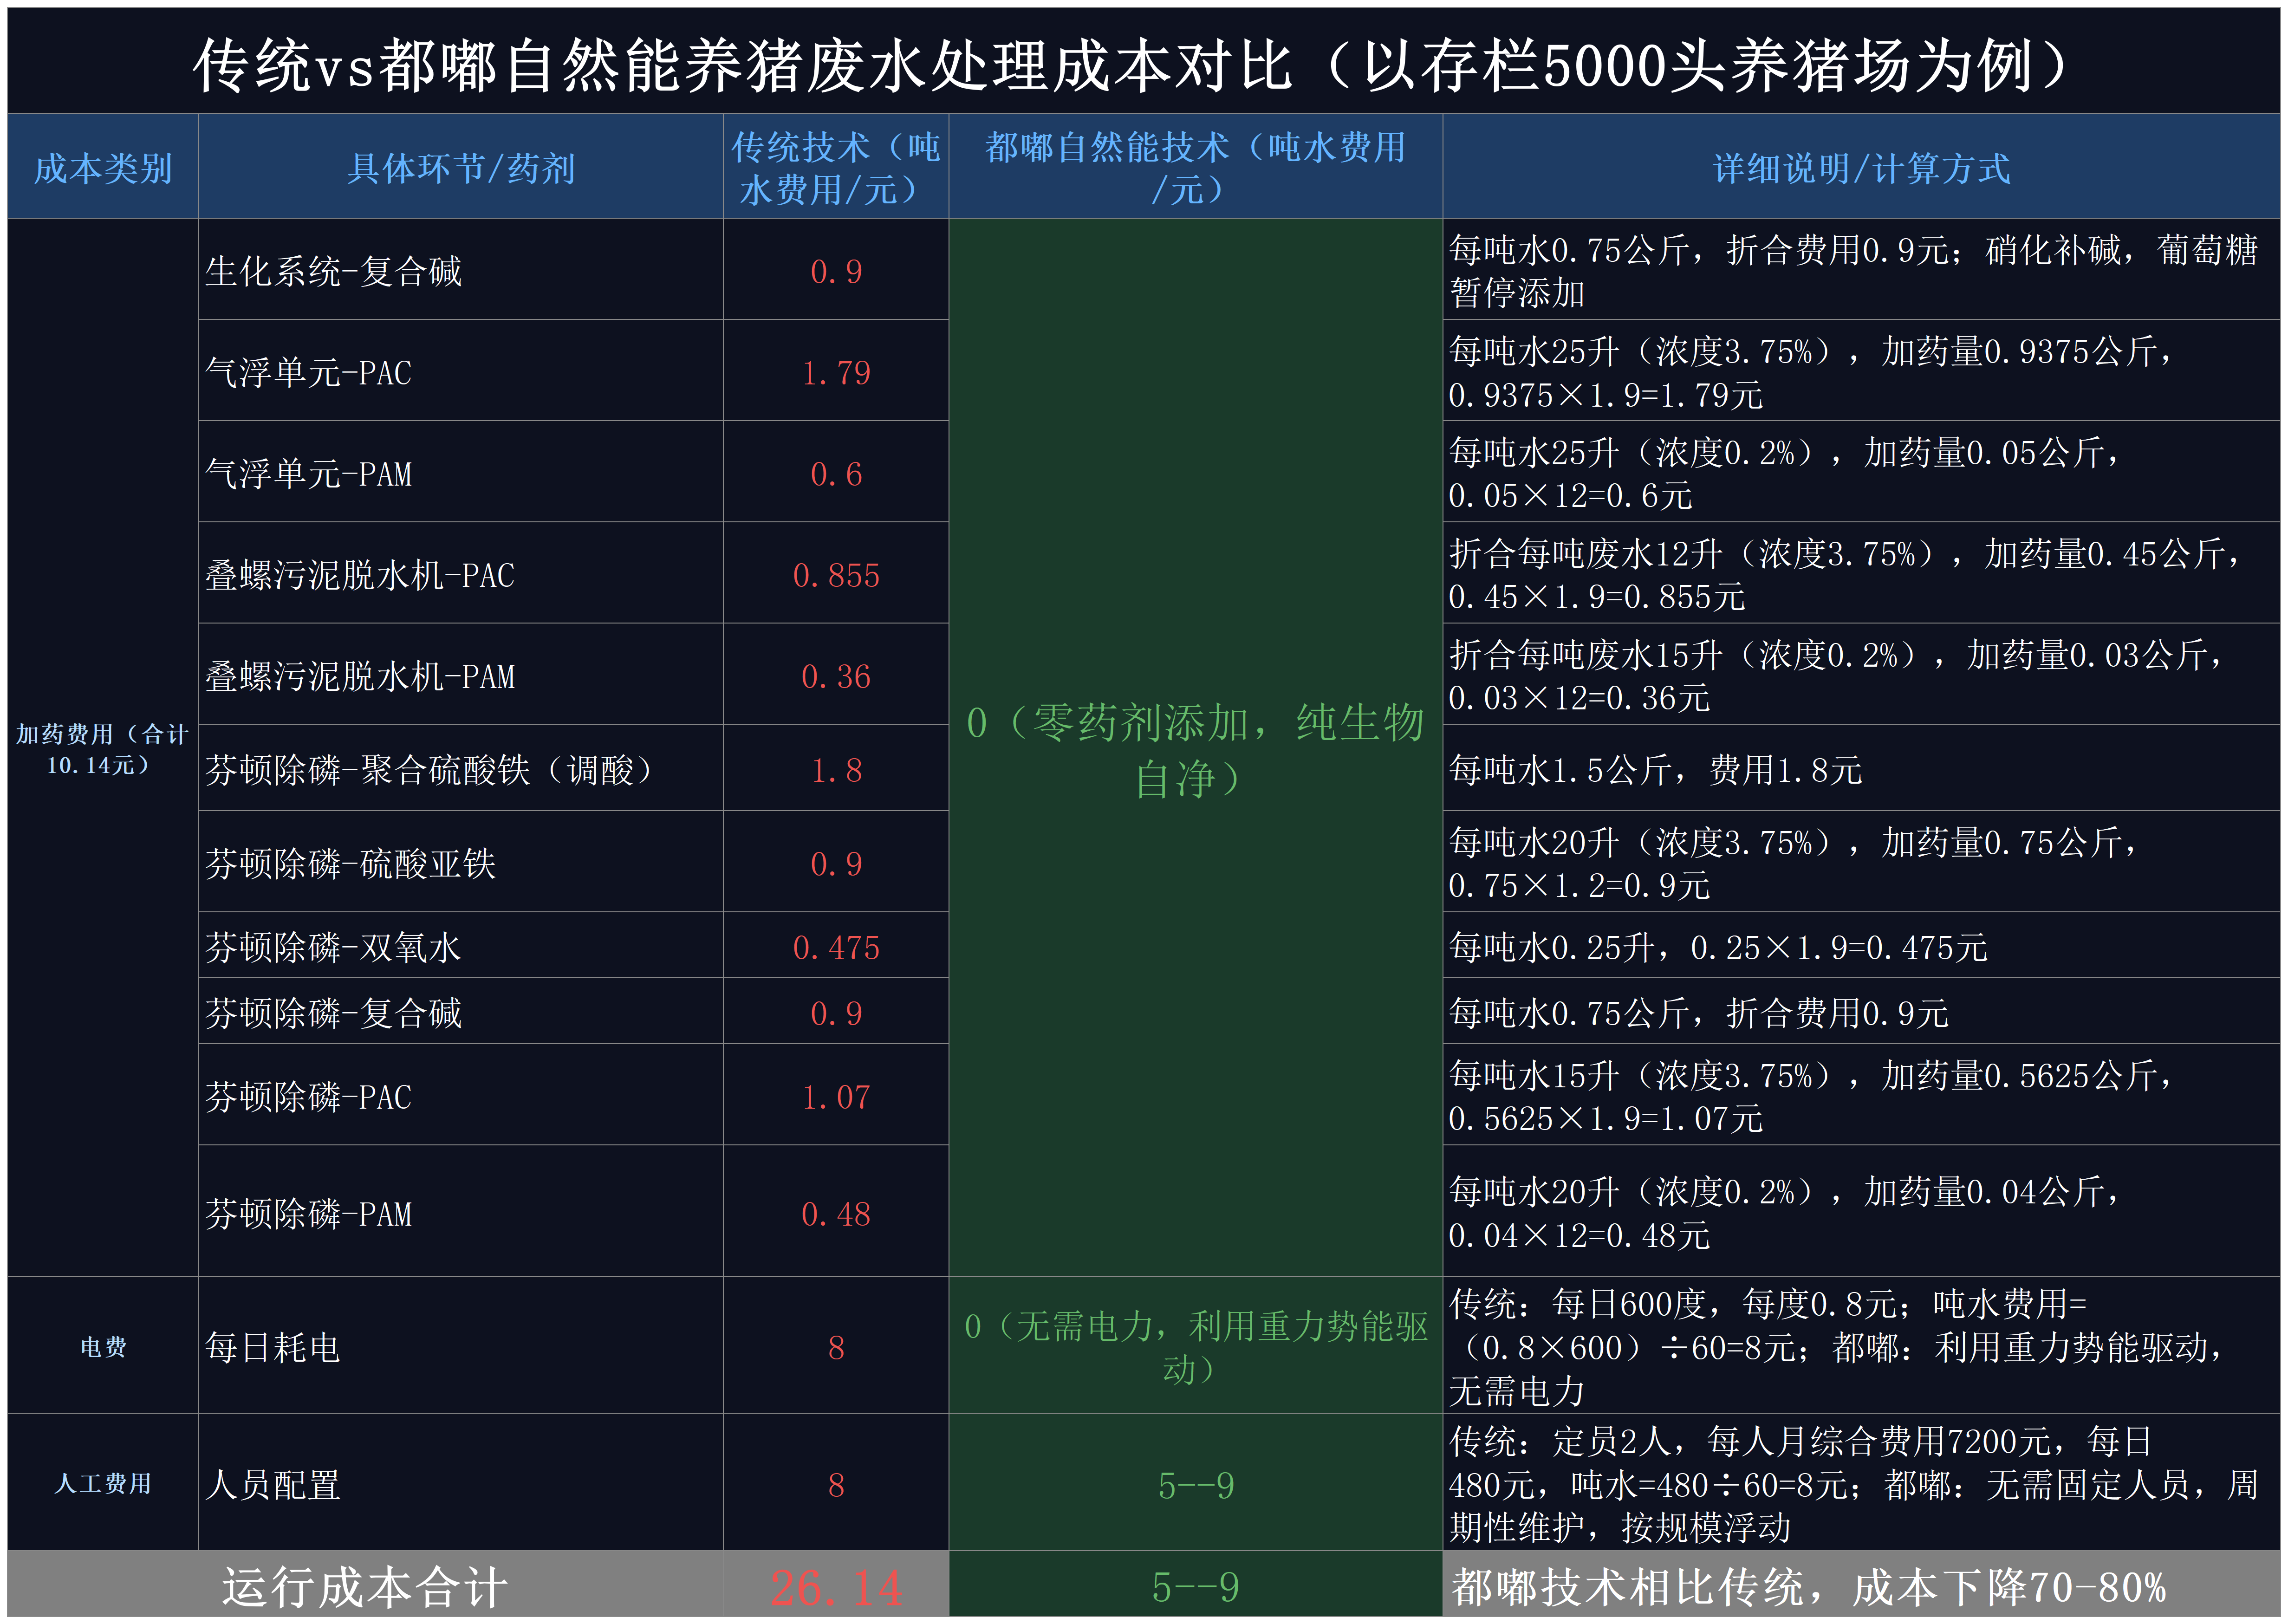Click the 生化系统-复合碱 row label
Viewport: 2288px width, 1624px height.
pyautogui.click(x=334, y=271)
